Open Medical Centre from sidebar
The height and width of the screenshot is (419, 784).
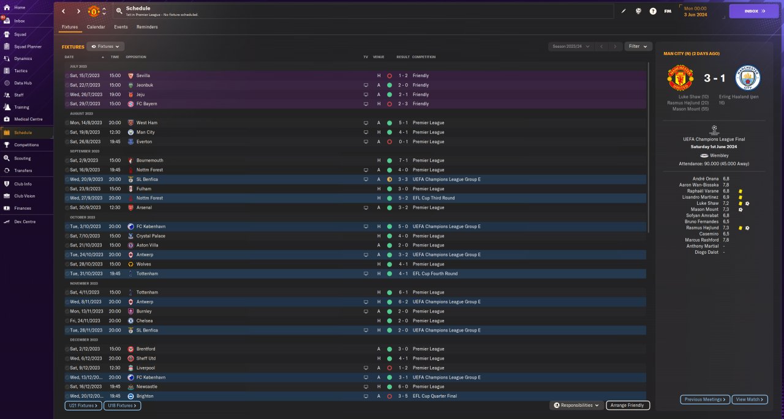pos(26,119)
